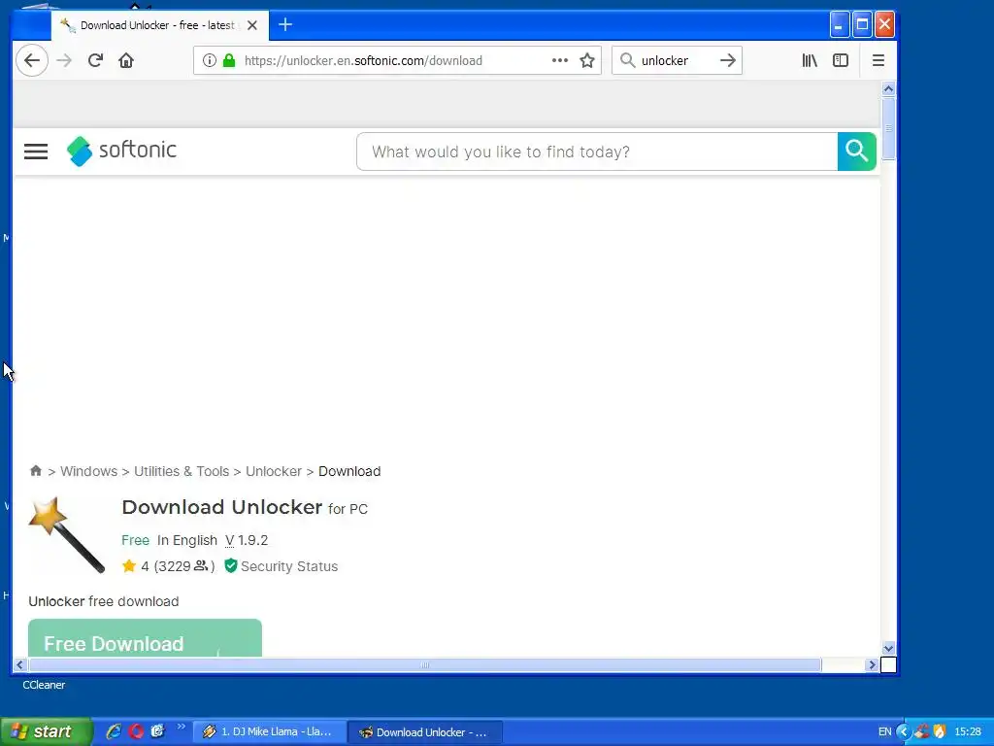Open Unlocker breadcrumb link

pos(273,471)
